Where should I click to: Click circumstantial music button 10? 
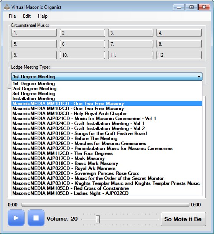[82, 55]
